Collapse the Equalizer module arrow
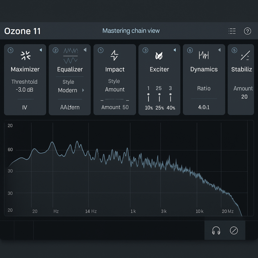The height and width of the screenshot is (258, 258). coord(85,50)
